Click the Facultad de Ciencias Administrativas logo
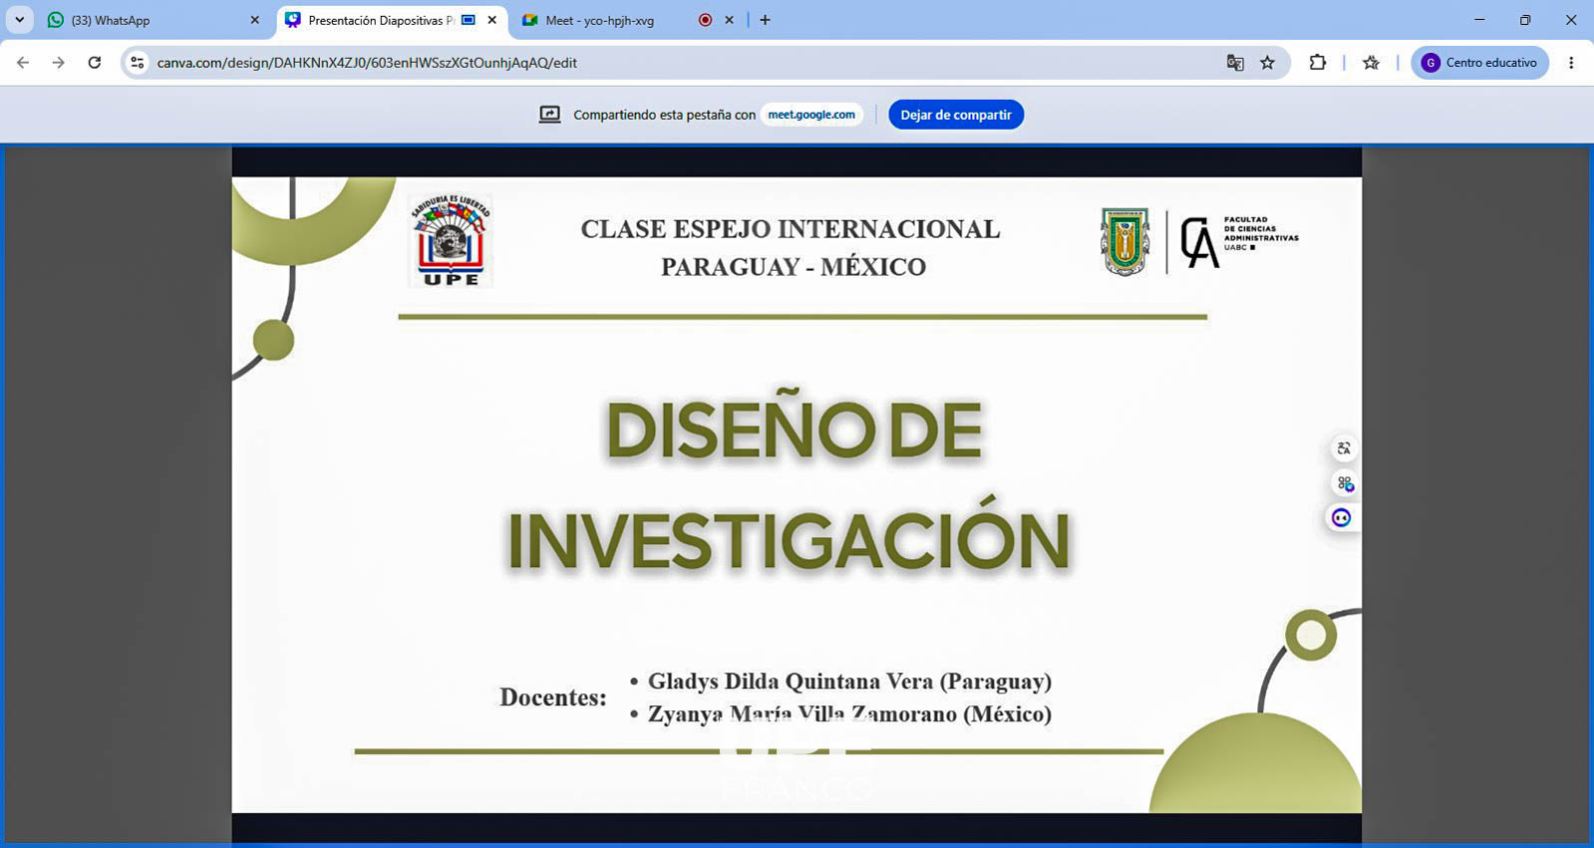1594x848 pixels. [x=1239, y=241]
